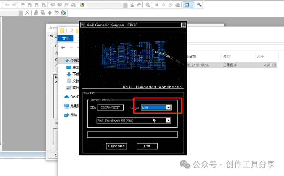Open the project target selector dropdown
The height and width of the screenshot is (176, 284).
(x=21, y=13)
